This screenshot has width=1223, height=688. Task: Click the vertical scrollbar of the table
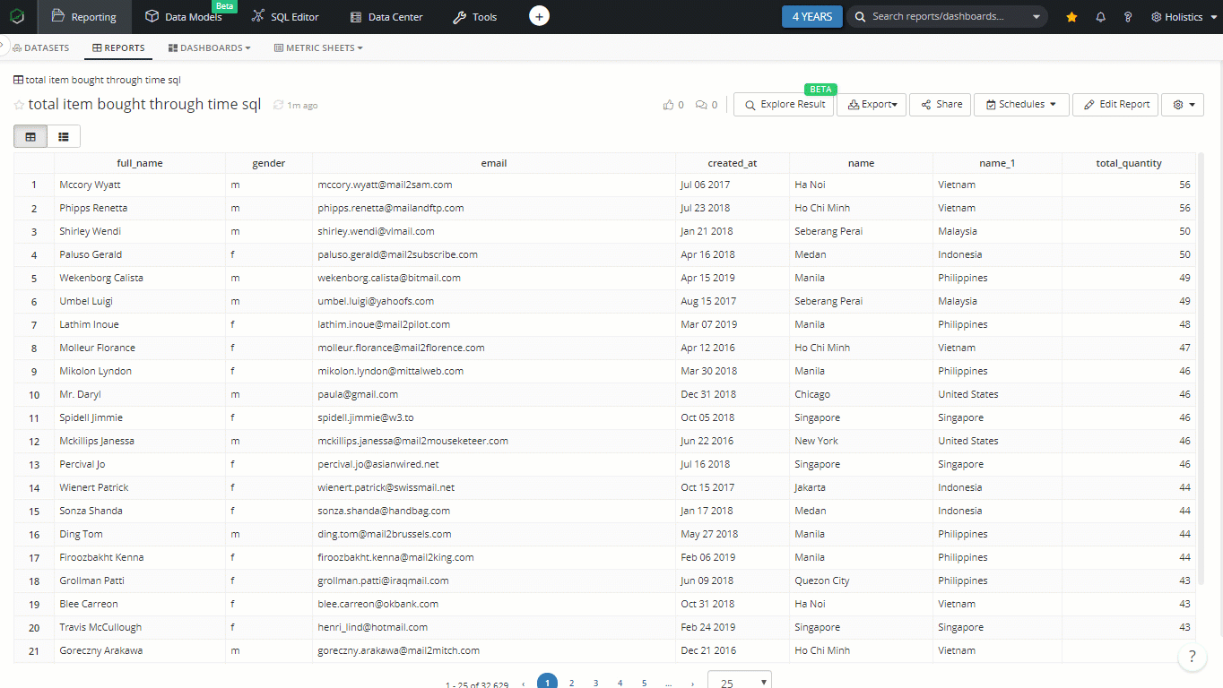(x=1201, y=358)
